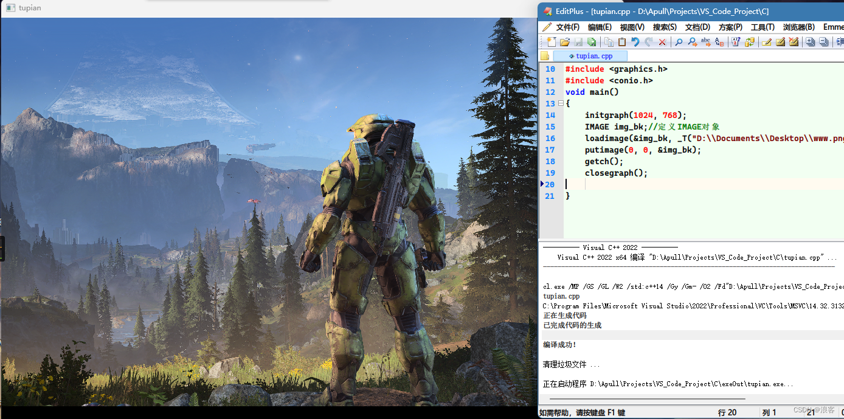Open the 文档(D) menu

[x=697, y=27]
